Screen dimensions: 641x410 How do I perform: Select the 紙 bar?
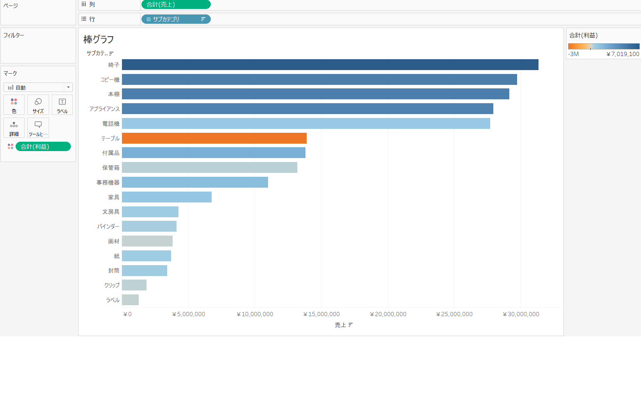(x=147, y=256)
